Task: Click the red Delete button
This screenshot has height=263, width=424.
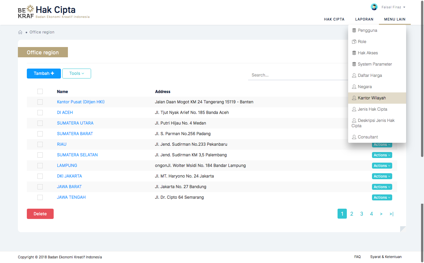Action: (40, 214)
